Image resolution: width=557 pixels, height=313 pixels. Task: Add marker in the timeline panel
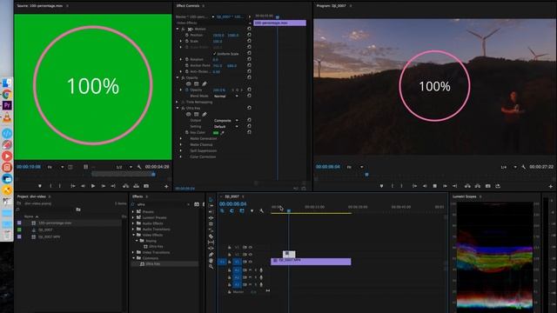pos(252,210)
